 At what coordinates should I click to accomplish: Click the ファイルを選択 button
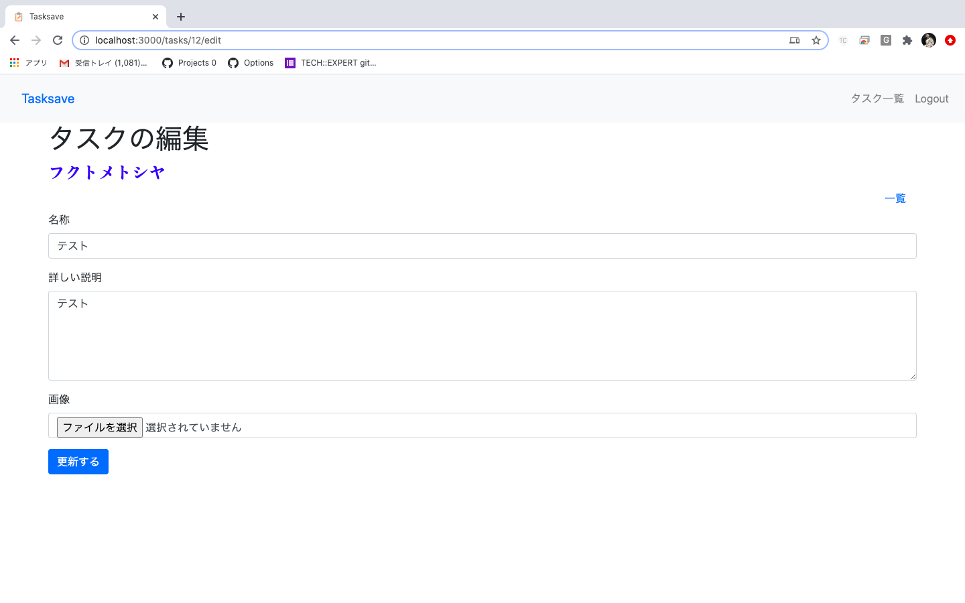click(100, 427)
